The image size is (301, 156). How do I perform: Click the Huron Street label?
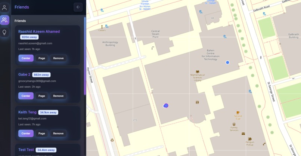click(x=90, y=75)
